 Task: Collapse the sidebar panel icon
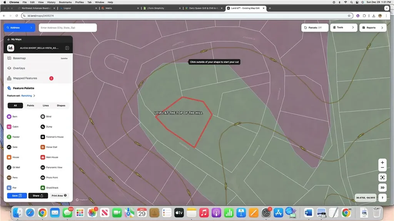[x=67, y=48]
